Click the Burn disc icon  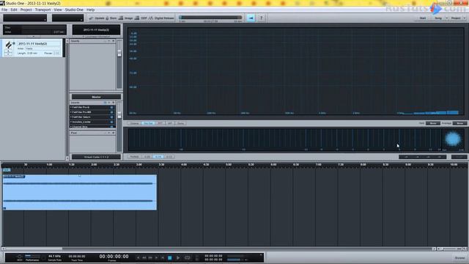[107, 18]
